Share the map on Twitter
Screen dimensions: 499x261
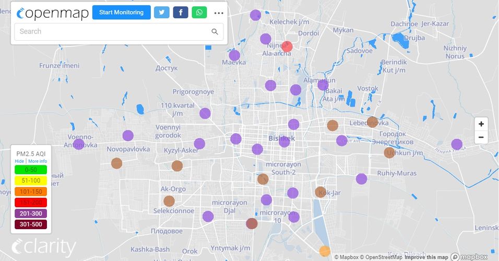[162, 13]
